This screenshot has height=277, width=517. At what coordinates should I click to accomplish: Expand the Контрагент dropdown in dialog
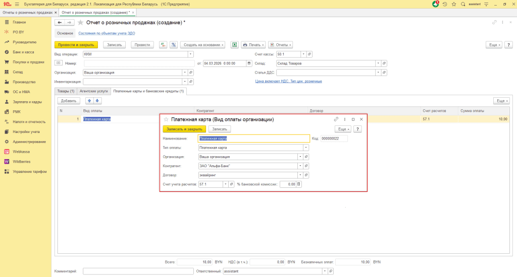tap(300, 166)
